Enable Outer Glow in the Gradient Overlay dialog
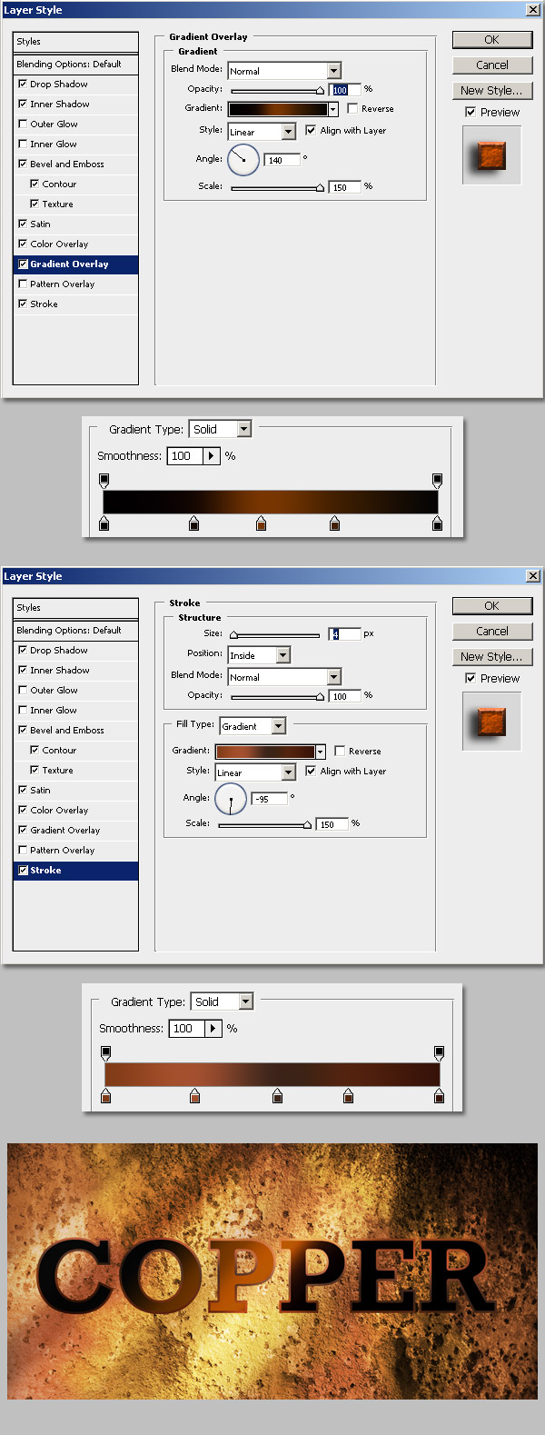The width and height of the screenshot is (545, 1435). [23, 124]
